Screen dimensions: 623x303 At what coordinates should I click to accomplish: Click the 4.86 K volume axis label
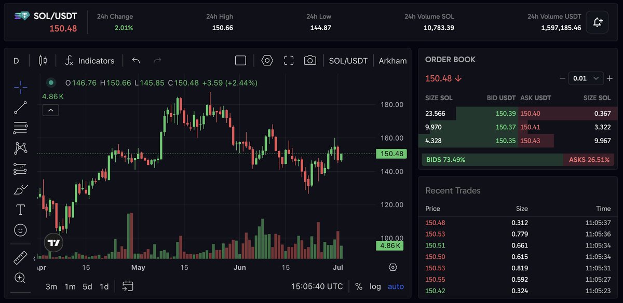[389, 246]
